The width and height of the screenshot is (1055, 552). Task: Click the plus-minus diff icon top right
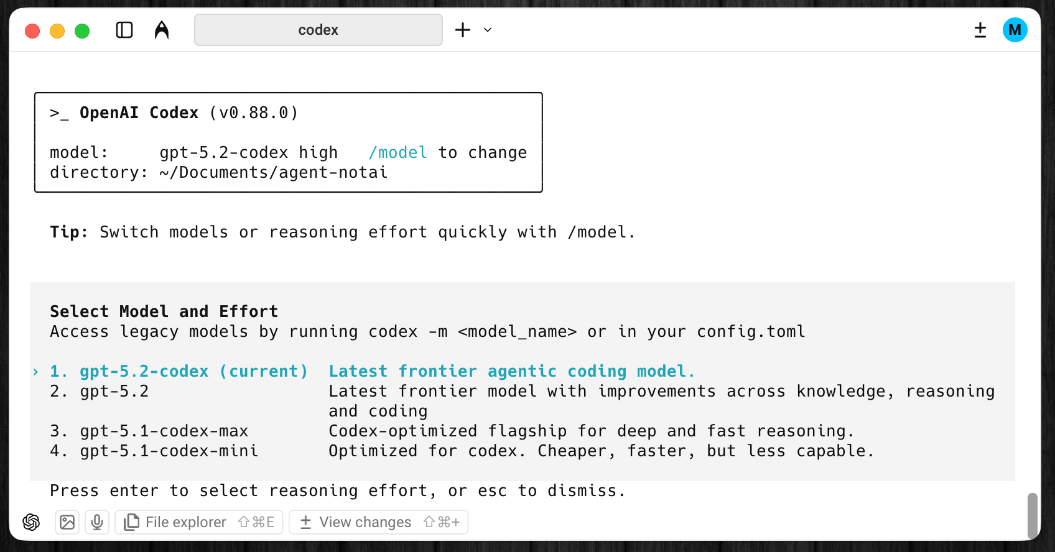pyautogui.click(x=980, y=30)
